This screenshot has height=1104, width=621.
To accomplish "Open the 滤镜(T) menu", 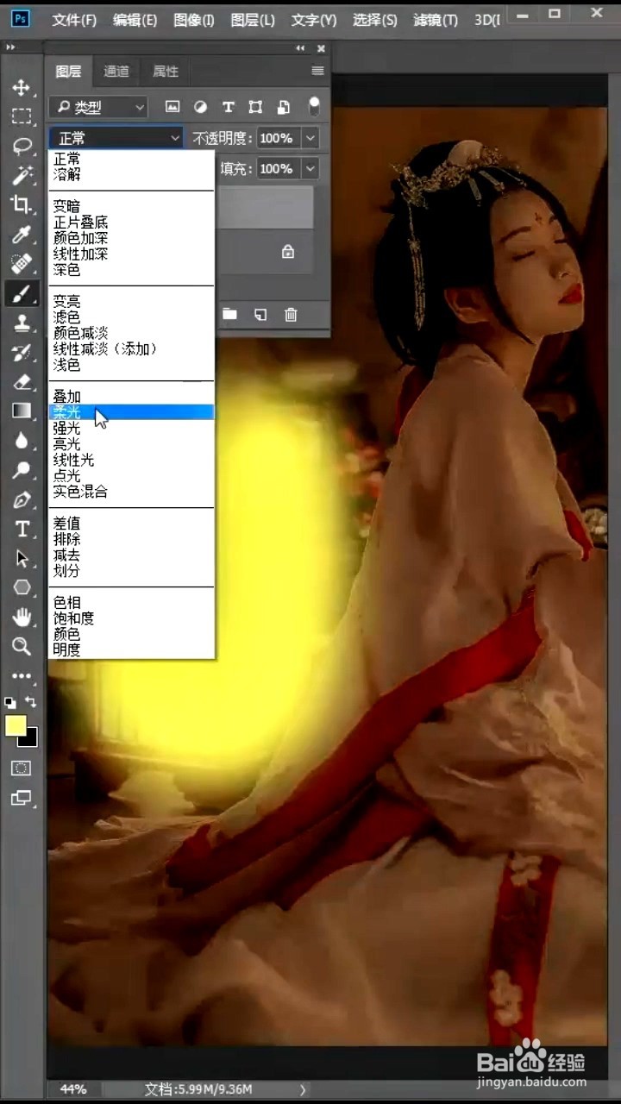I will pyautogui.click(x=436, y=19).
